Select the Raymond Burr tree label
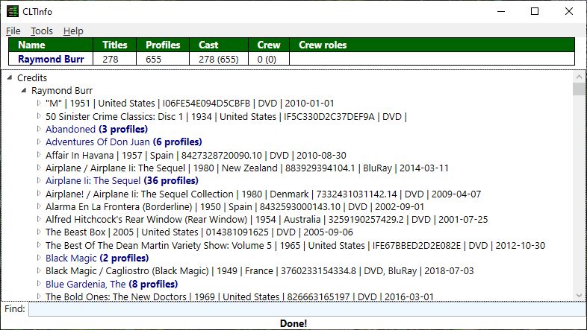 coord(62,90)
